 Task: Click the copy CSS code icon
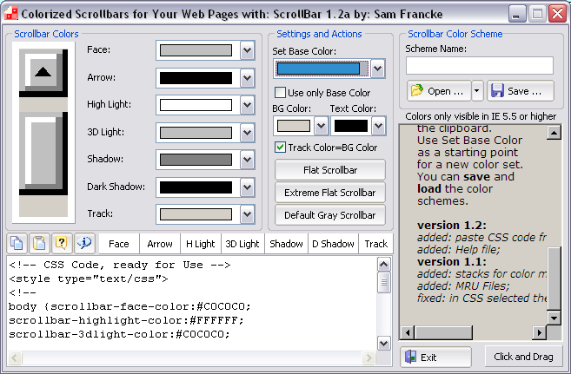[17, 243]
